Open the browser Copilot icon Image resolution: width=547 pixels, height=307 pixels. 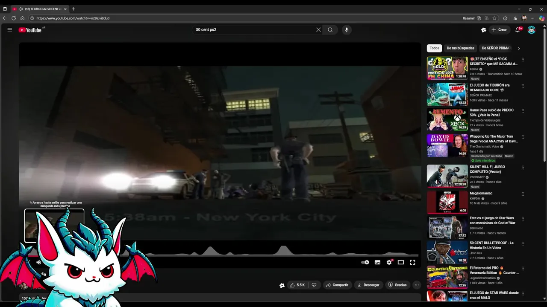click(541, 18)
